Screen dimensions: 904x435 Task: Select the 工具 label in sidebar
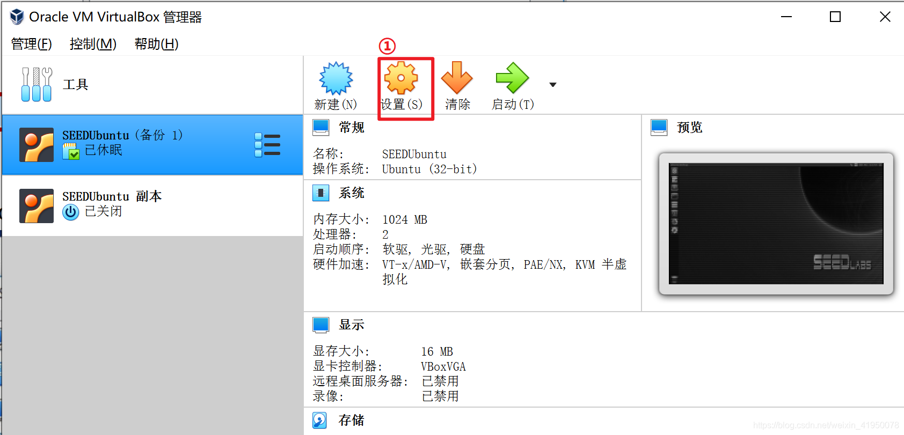click(x=76, y=85)
